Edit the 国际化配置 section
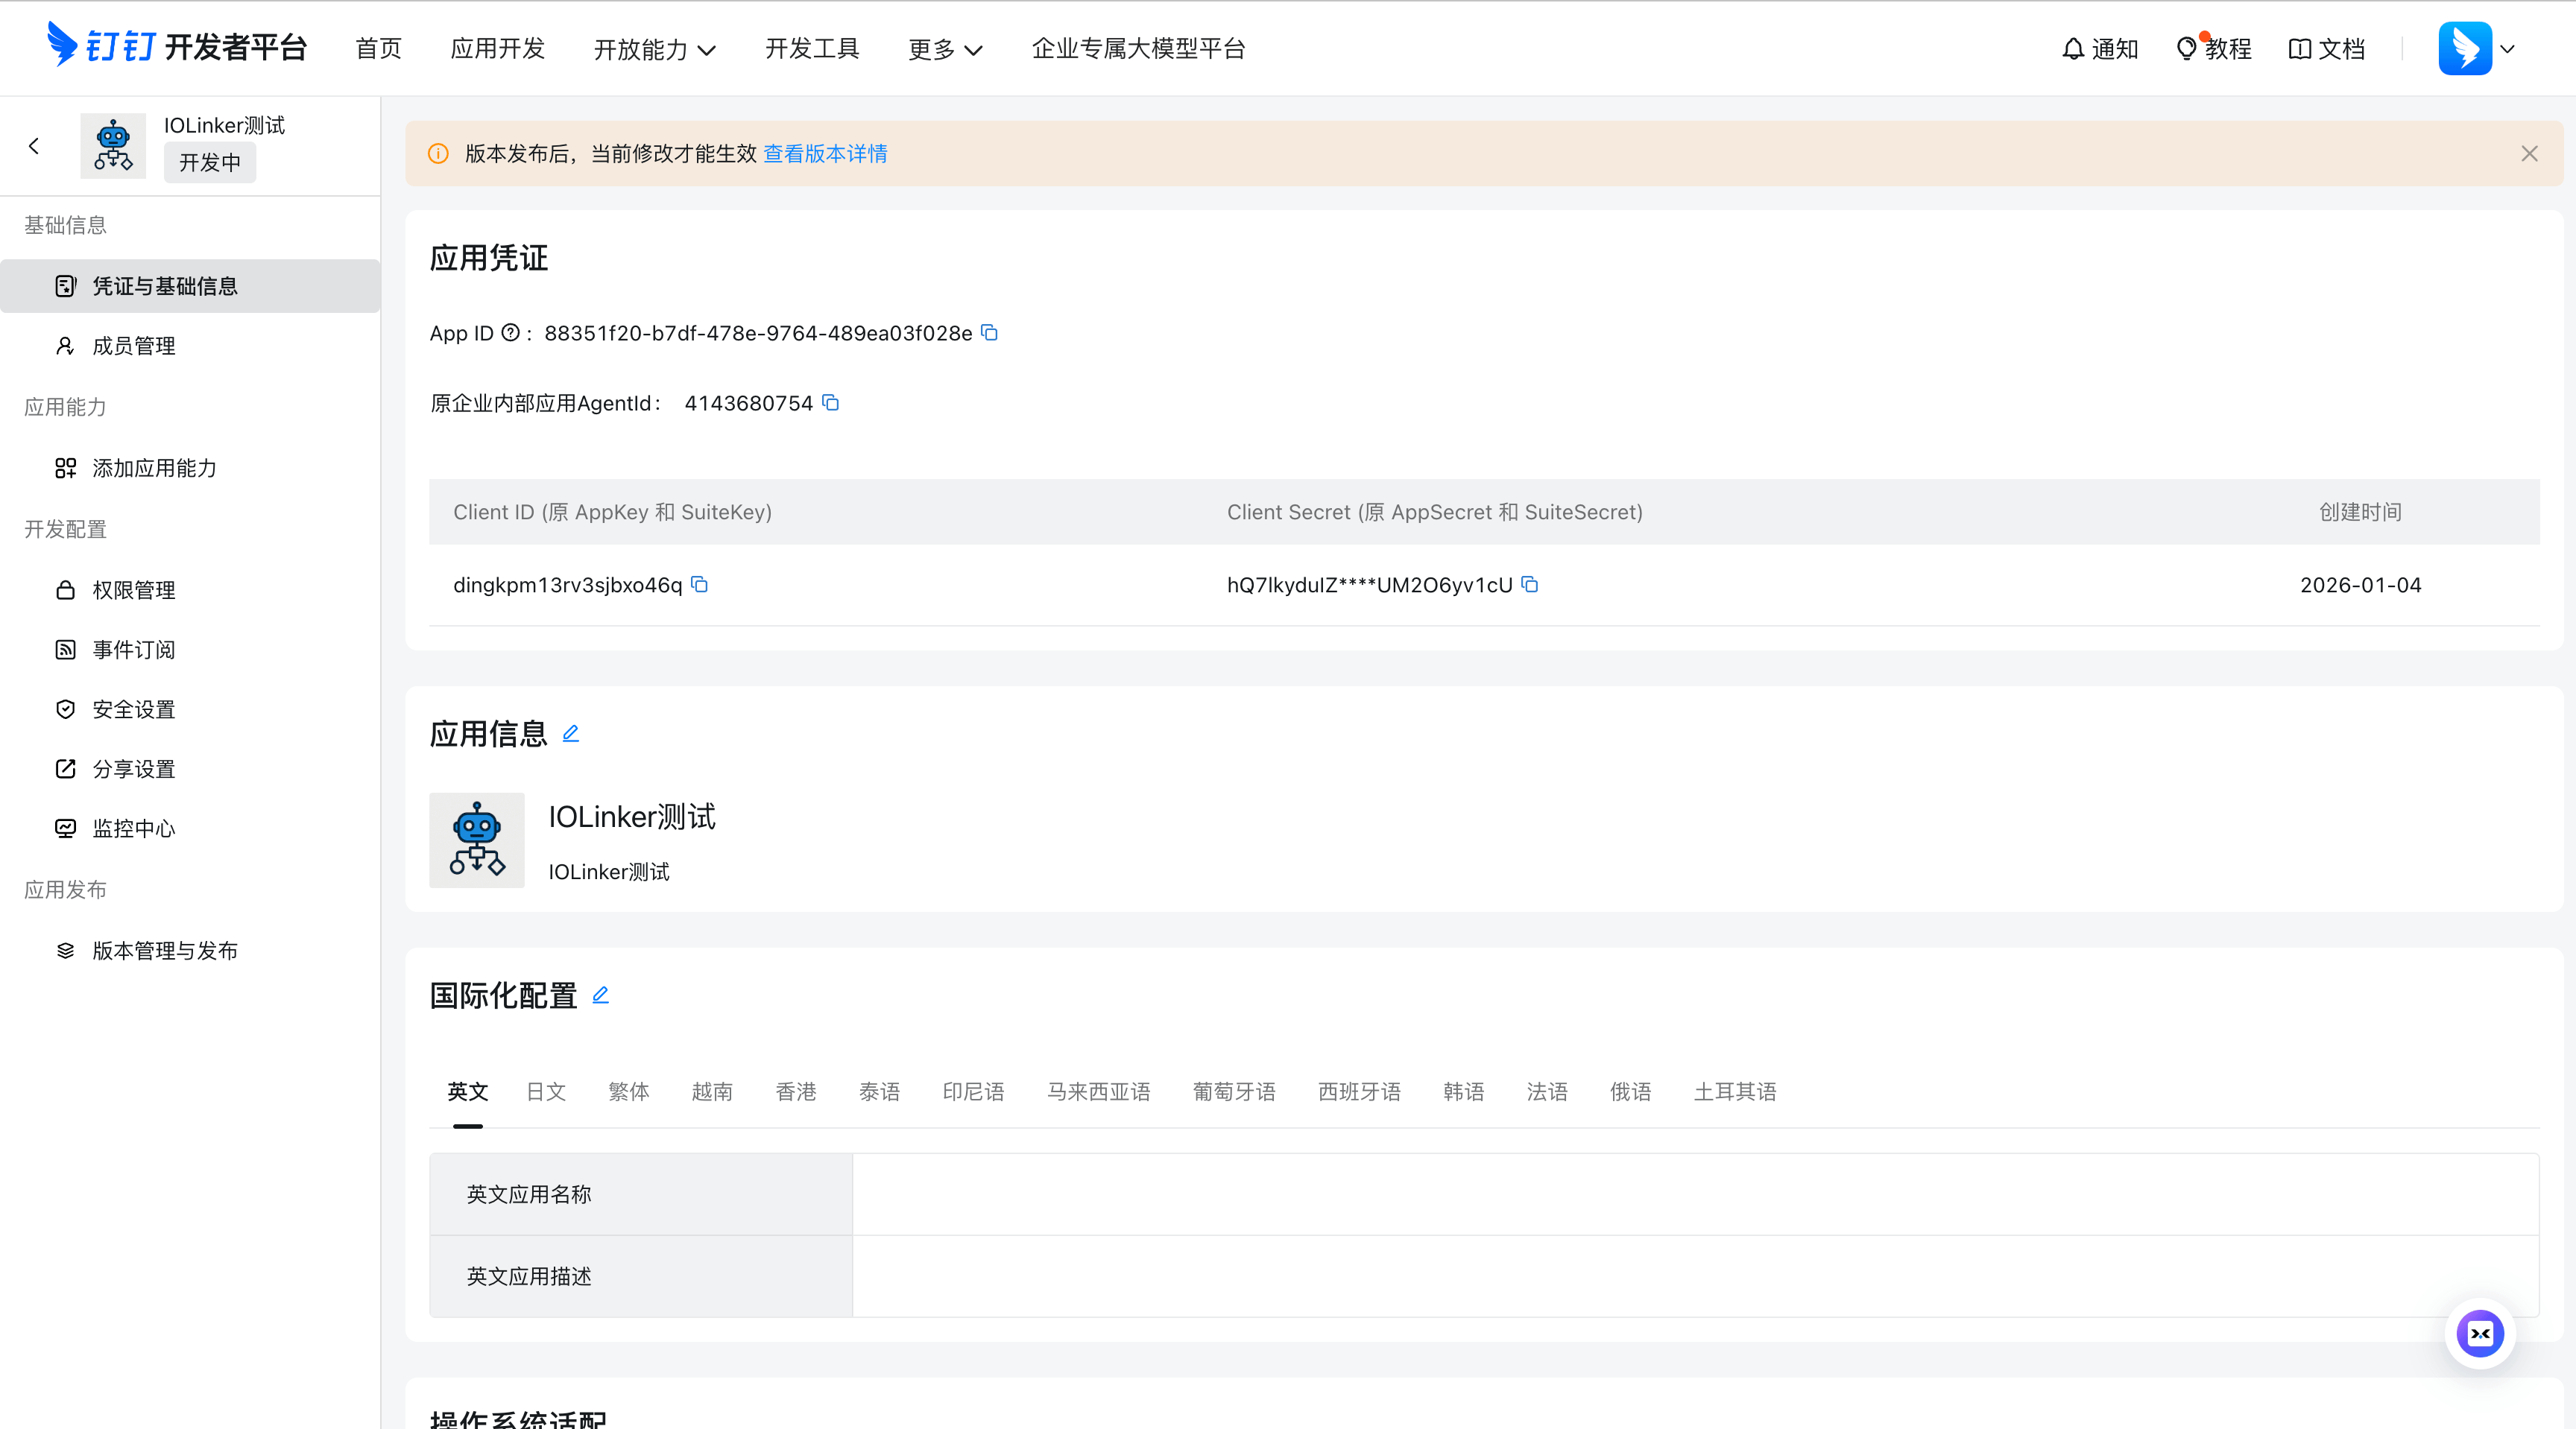 tap(601, 995)
